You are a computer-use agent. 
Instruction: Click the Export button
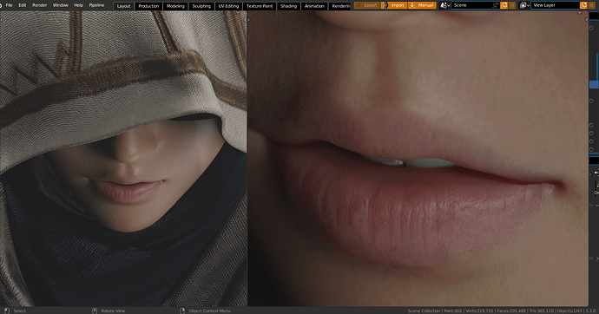click(x=366, y=5)
